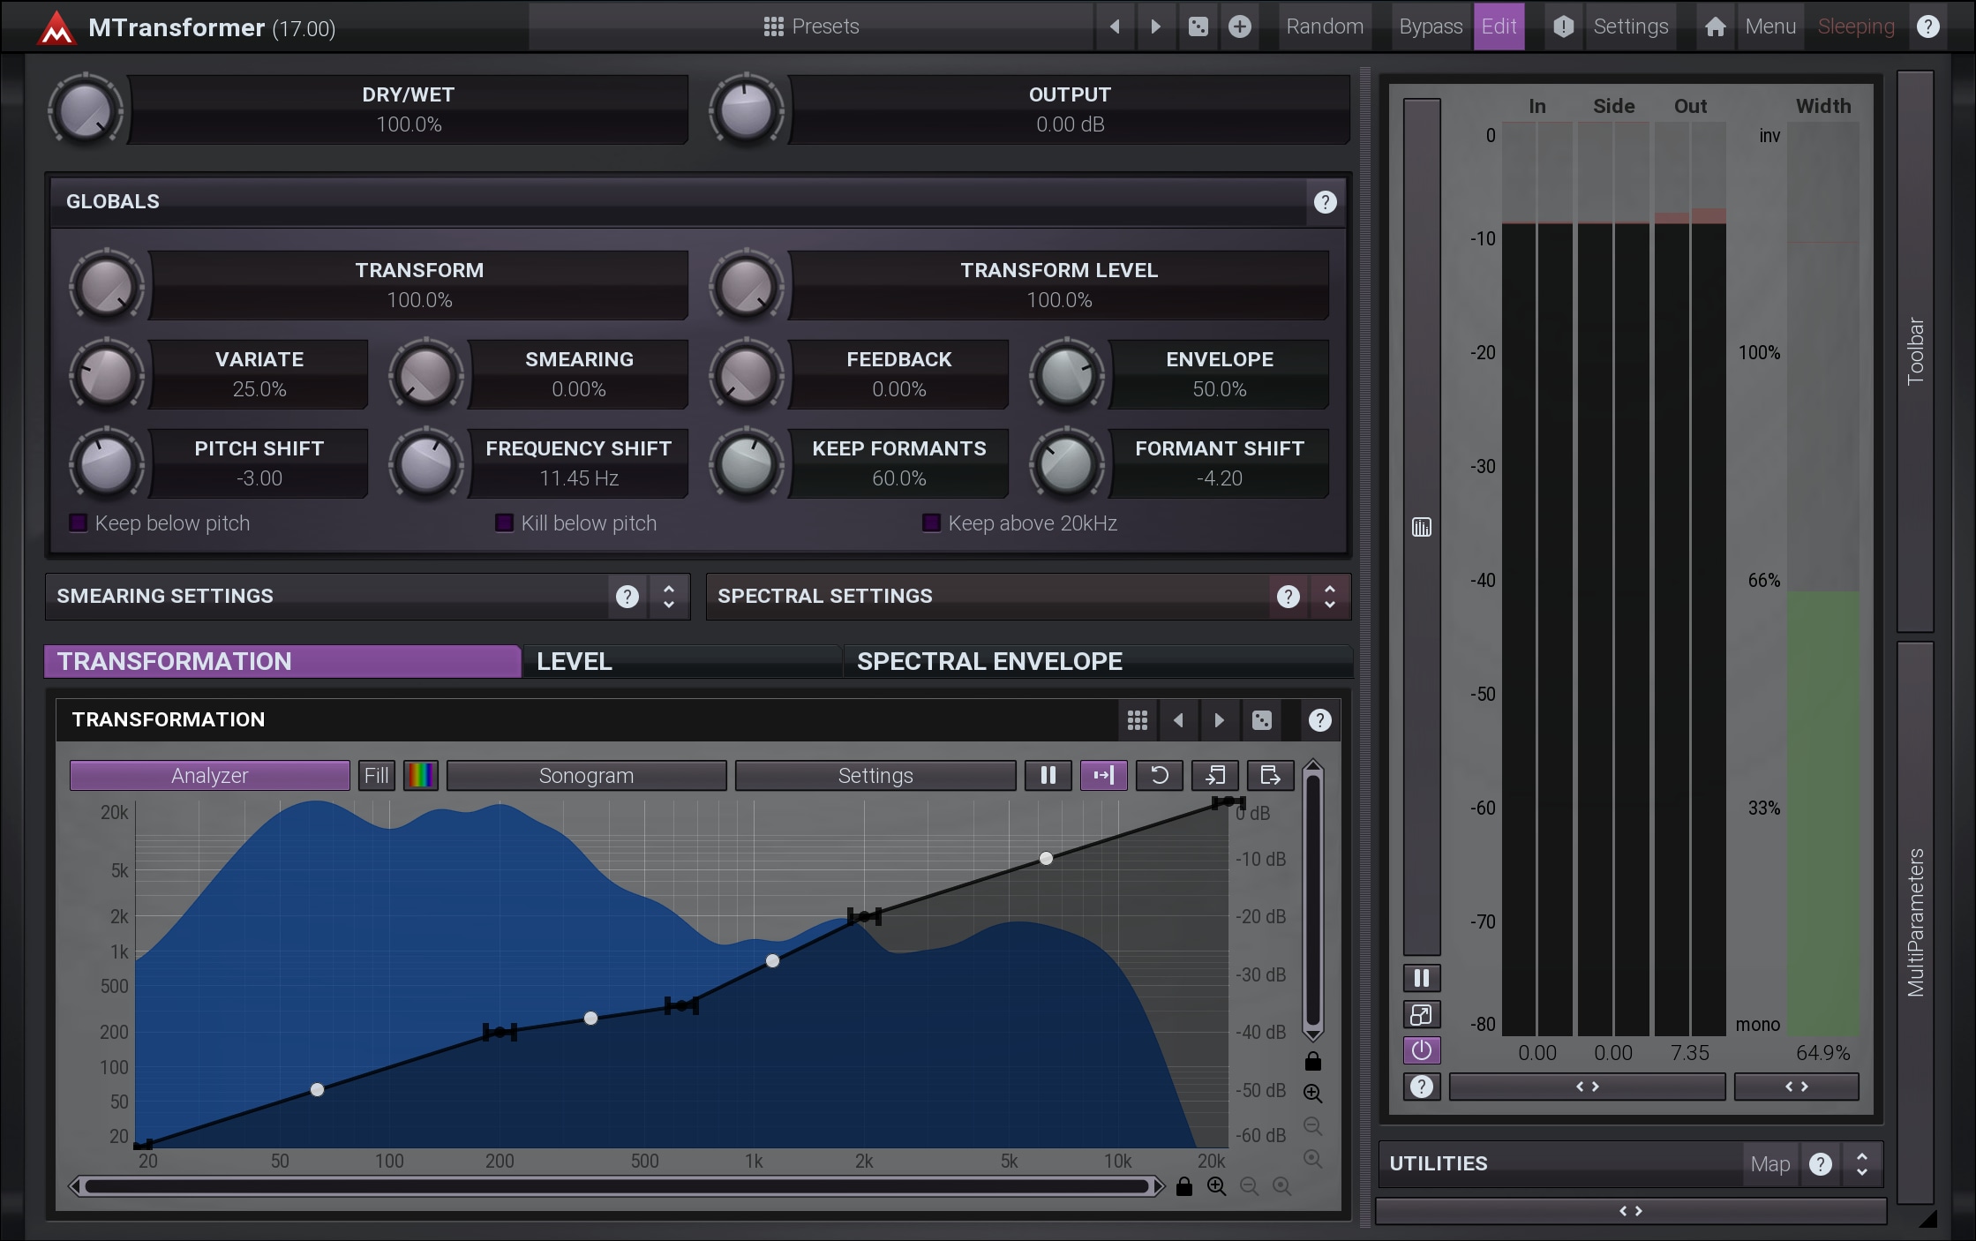Open the spectrum color gradient icon

click(x=421, y=775)
